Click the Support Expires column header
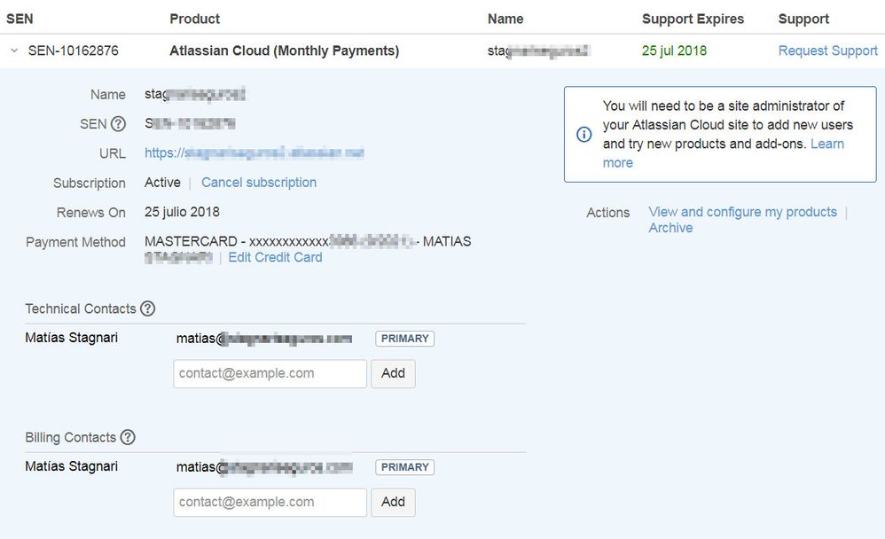 (x=693, y=19)
